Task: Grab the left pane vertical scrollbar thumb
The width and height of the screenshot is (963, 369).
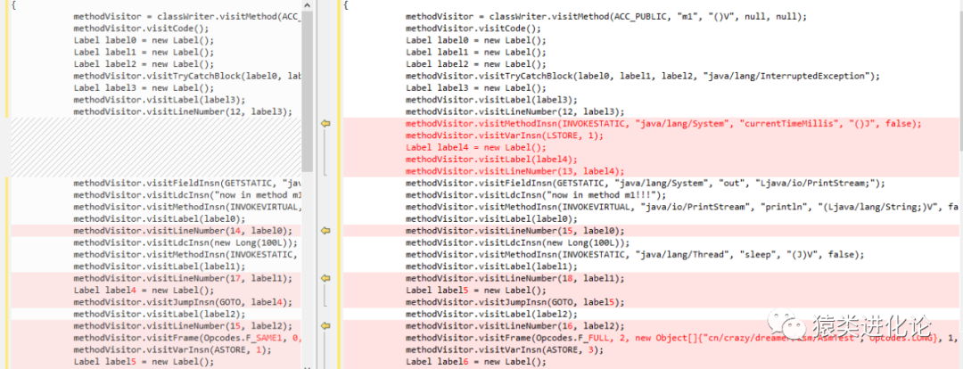Action: 307,92
